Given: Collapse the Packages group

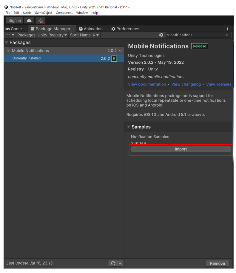Looking at the screenshot, I should (7, 43).
